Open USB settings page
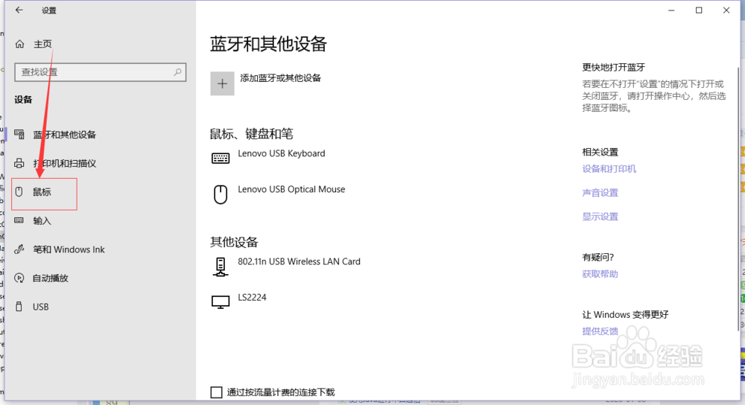This screenshot has height=405, width=745. point(41,307)
